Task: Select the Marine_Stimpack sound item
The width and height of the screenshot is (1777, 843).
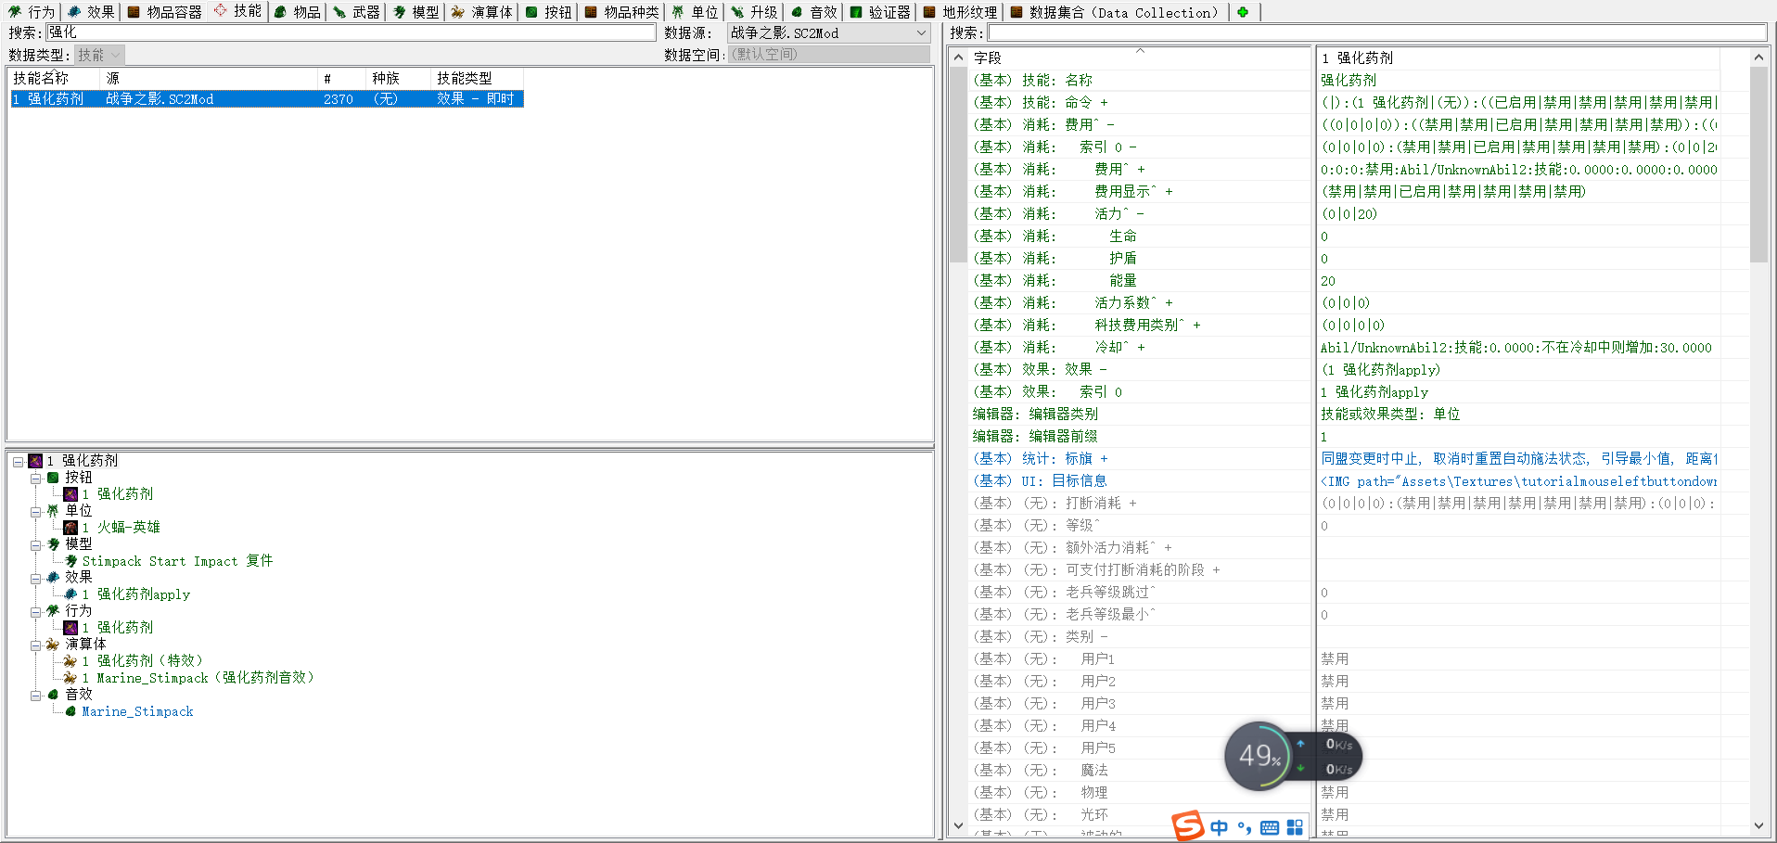Action: pyautogui.click(x=137, y=711)
